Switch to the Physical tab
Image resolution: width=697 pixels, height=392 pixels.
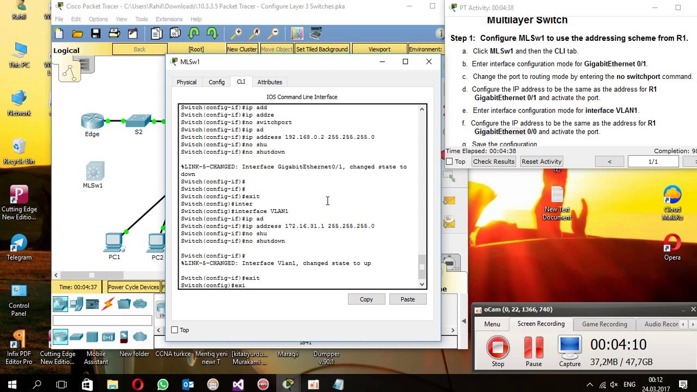pos(186,82)
